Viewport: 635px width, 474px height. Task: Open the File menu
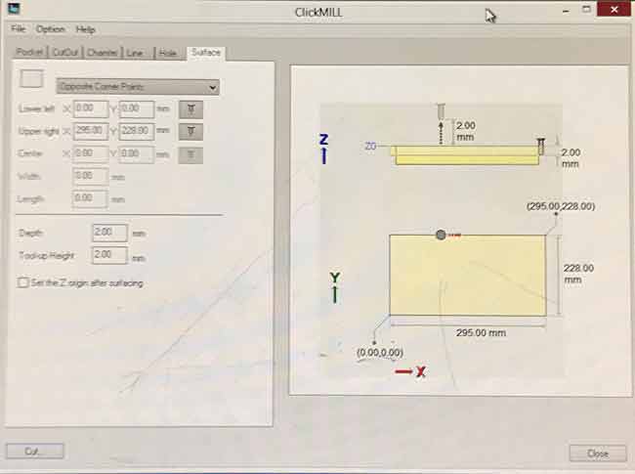pos(18,28)
